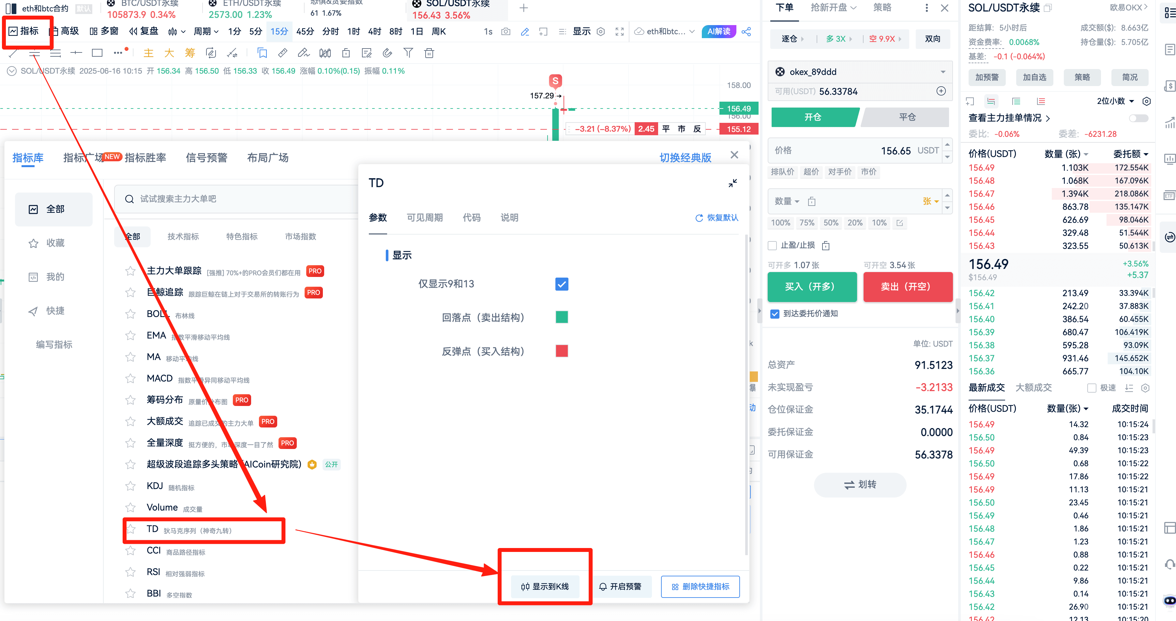Change 反弹点 red color swatch
Viewport: 1176px width, 621px height.
(x=562, y=351)
